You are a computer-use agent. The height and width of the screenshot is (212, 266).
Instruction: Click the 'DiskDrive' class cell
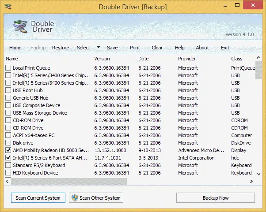(x=241, y=143)
